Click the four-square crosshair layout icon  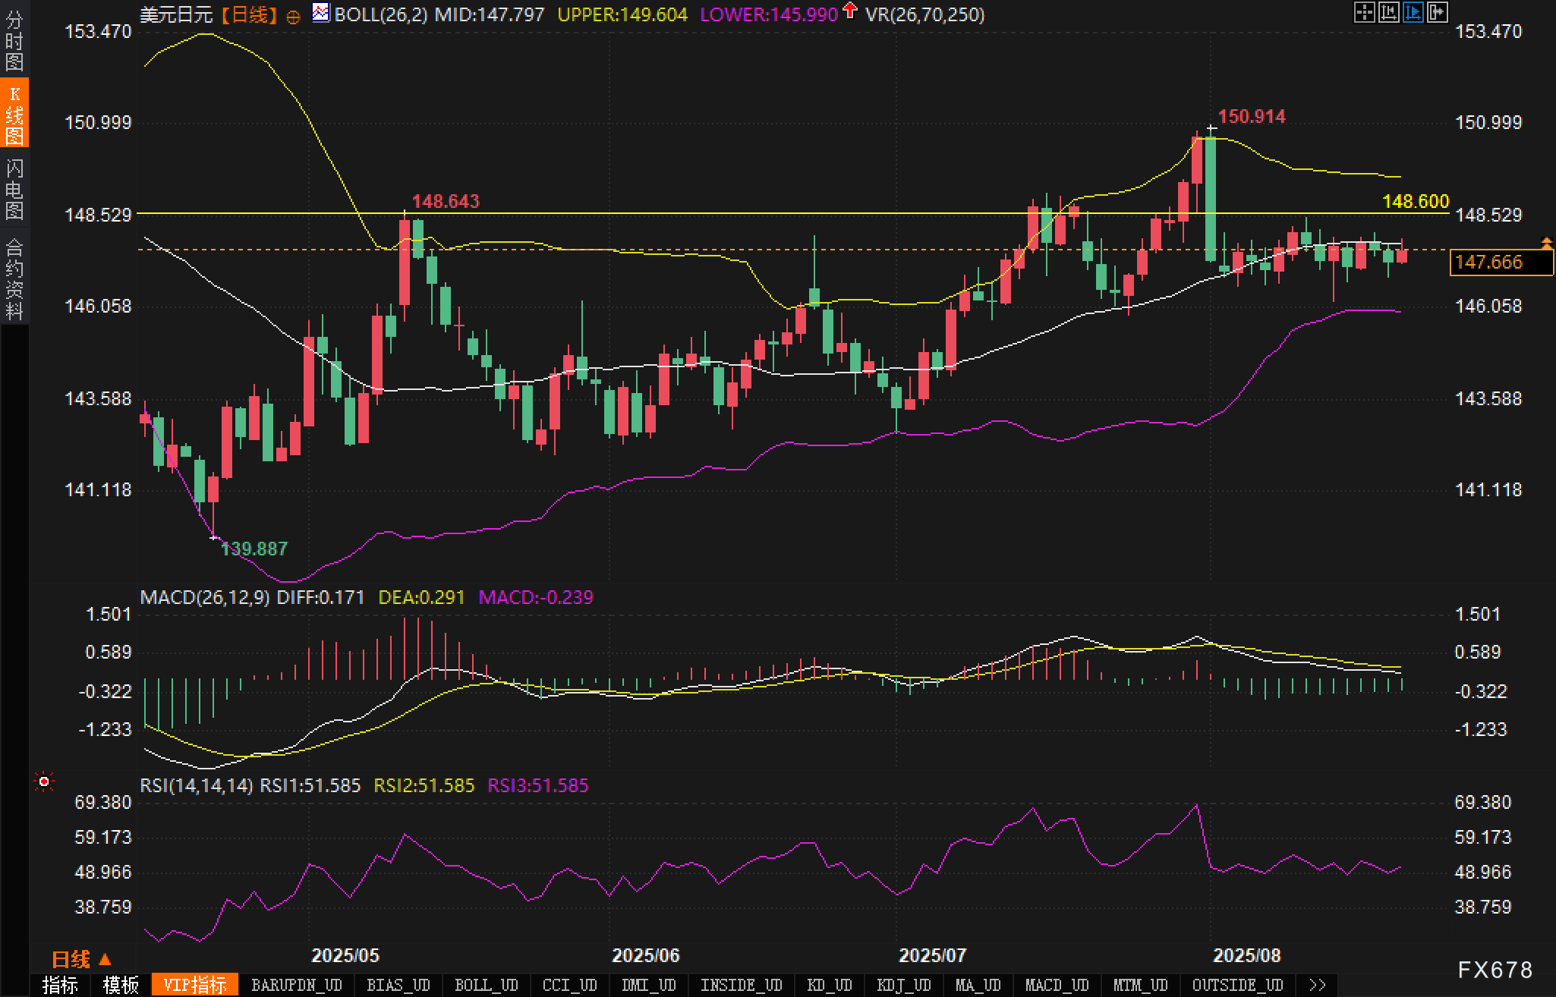(x=1364, y=12)
